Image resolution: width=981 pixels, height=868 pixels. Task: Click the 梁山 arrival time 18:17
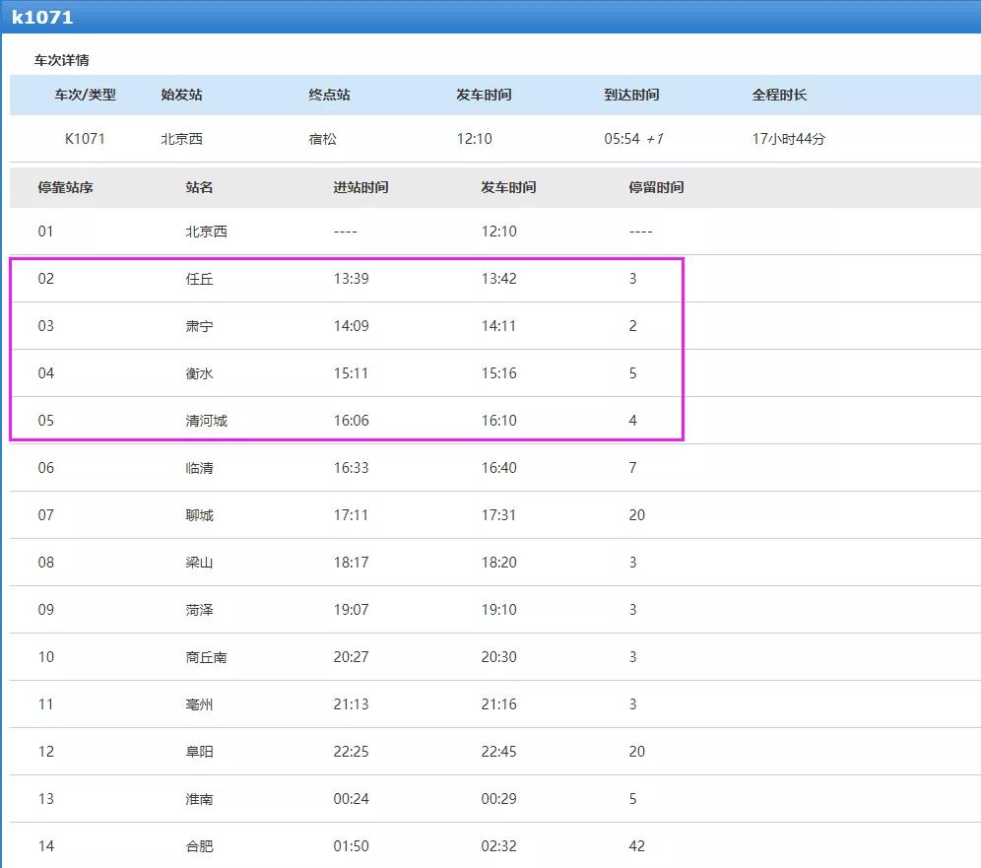[351, 563]
